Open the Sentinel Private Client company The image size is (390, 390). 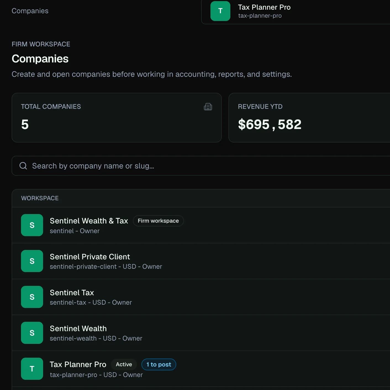pyautogui.click(x=201, y=261)
